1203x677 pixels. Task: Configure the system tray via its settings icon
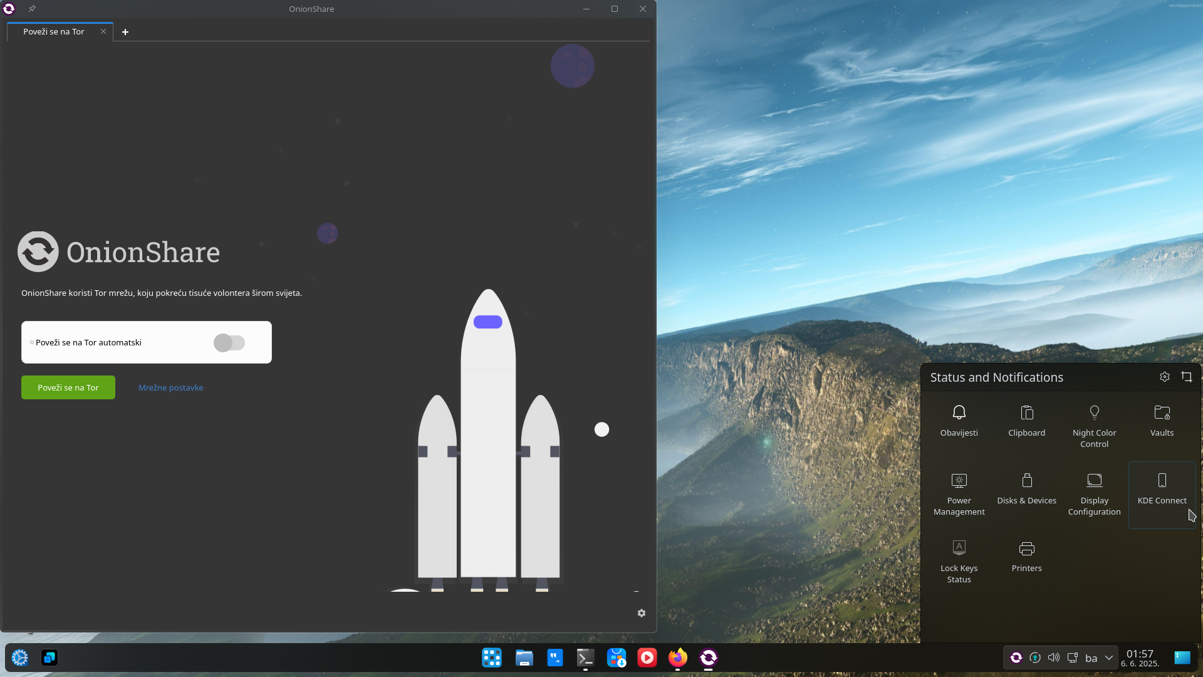click(x=1165, y=377)
